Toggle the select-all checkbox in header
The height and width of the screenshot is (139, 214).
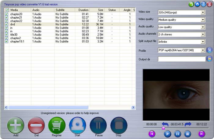click(x=7, y=10)
